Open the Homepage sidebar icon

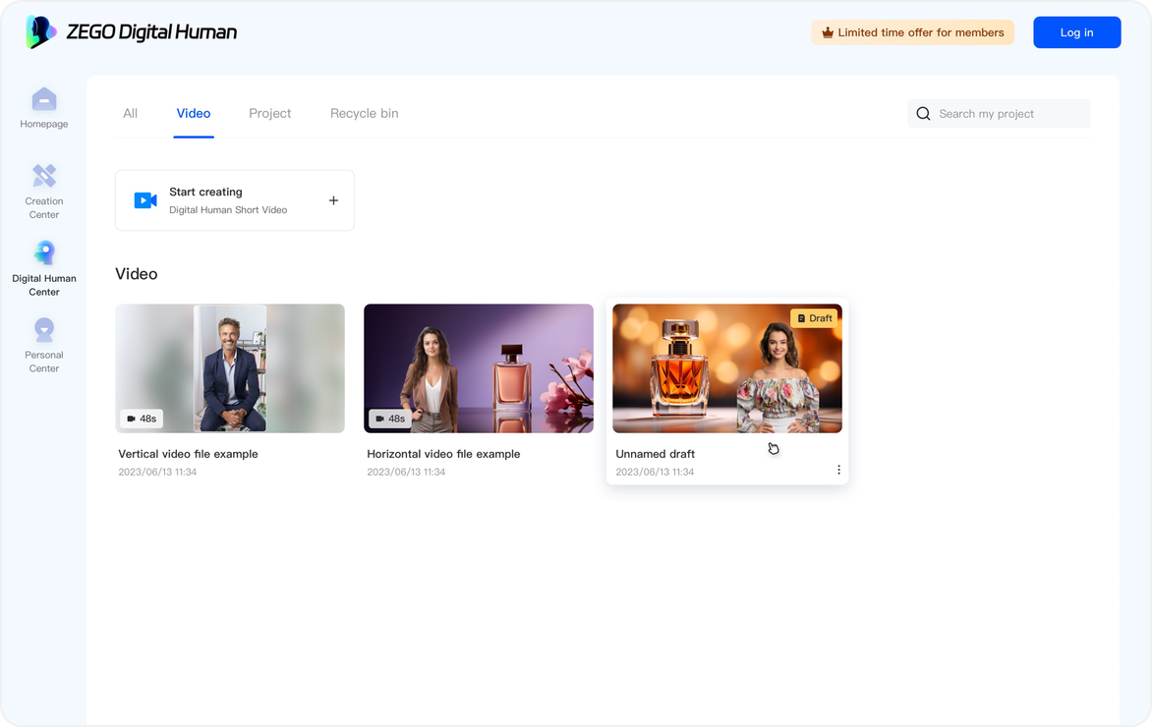coord(44,100)
